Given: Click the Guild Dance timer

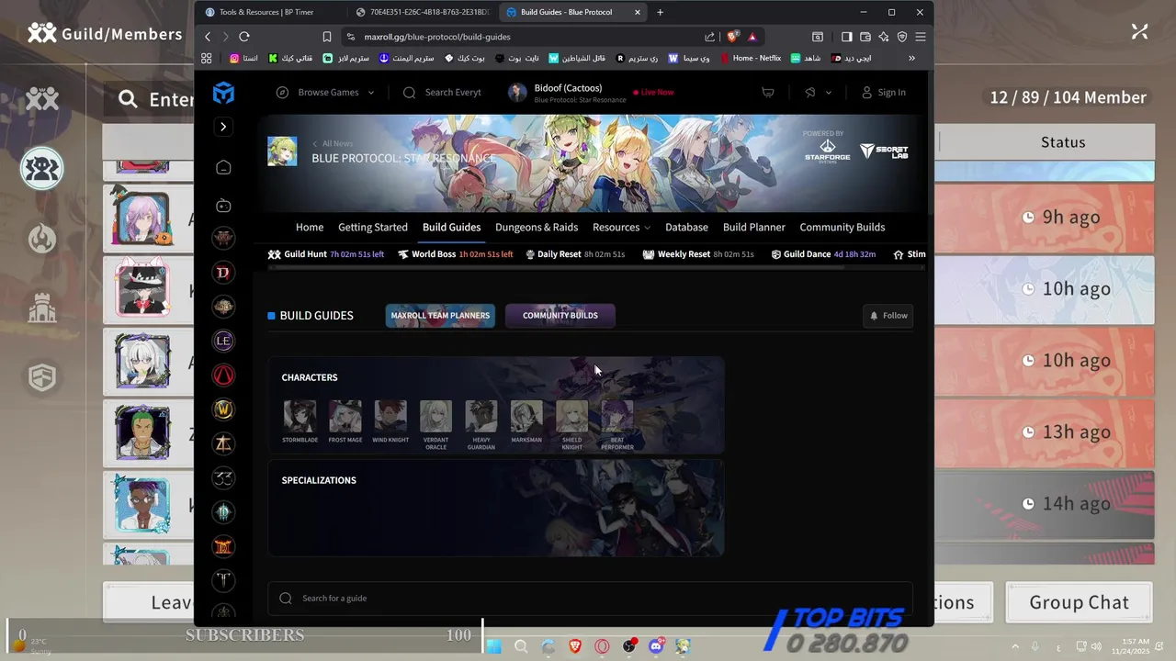Looking at the screenshot, I should coord(823,254).
